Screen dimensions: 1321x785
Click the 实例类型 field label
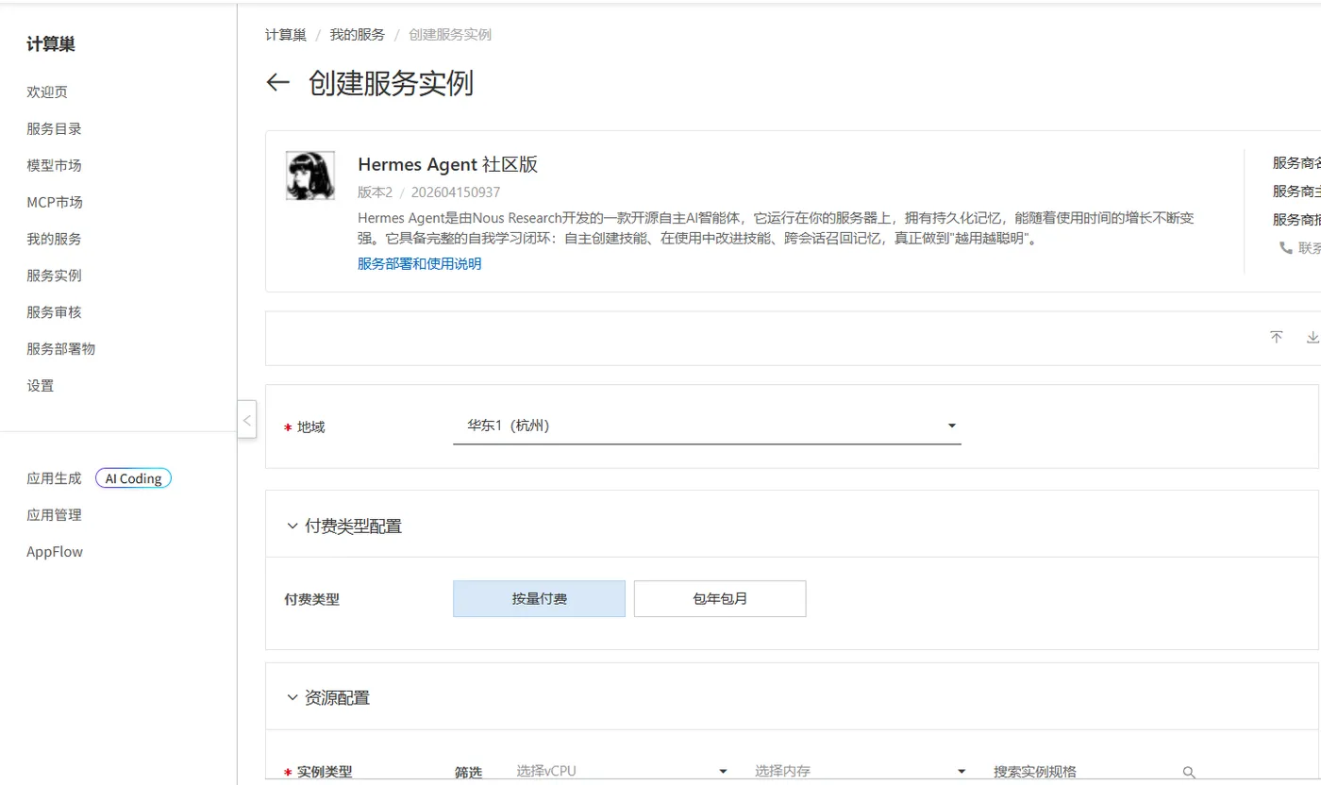pyautogui.click(x=325, y=772)
